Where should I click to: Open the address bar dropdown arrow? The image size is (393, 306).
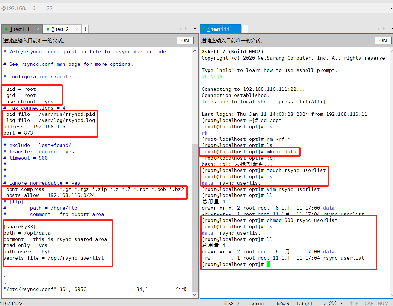click(x=391, y=8)
